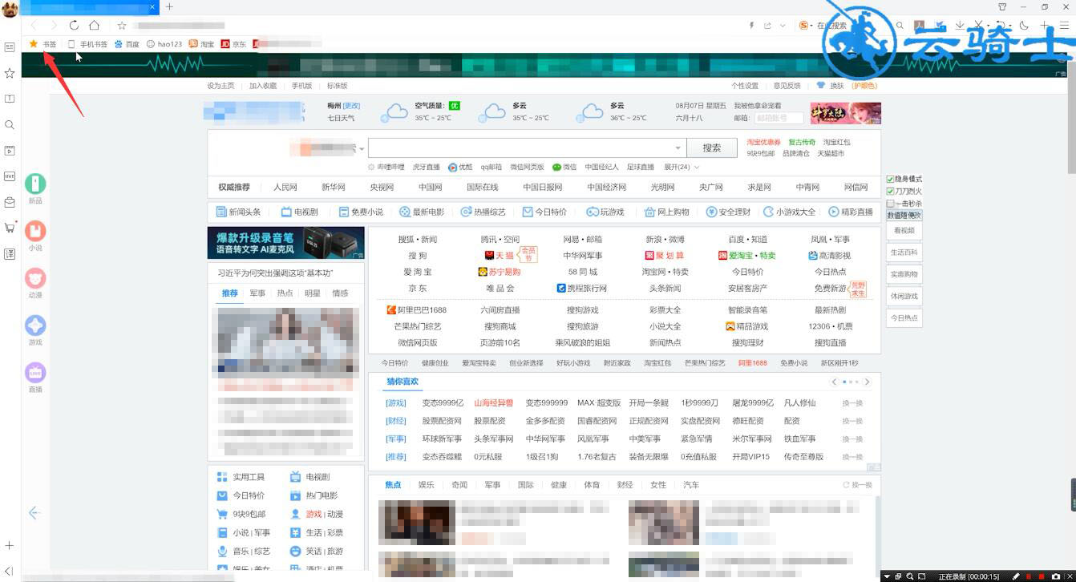Open the 新品 floating icon
The width and height of the screenshot is (1076, 582).
click(35, 184)
